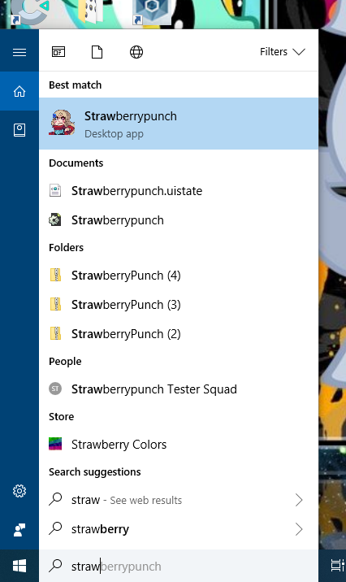The width and height of the screenshot is (346, 582).
Task: Expand the 'strawberry' suggestion arrow
Action: [299, 529]
